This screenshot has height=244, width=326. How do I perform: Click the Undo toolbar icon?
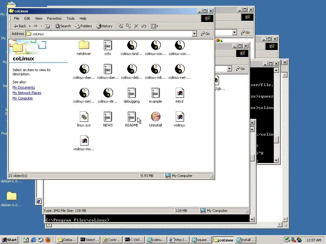(x=144, y=26)
